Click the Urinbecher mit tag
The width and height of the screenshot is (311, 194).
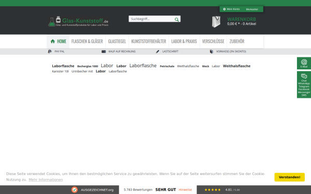click(82, 71)
